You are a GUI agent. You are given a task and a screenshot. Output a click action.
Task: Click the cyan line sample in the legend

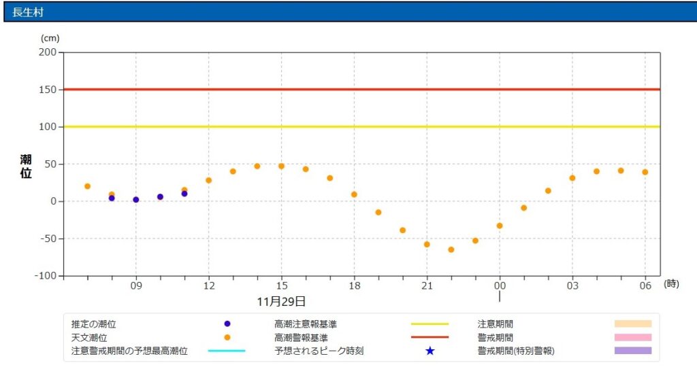[x=227, y=351]
